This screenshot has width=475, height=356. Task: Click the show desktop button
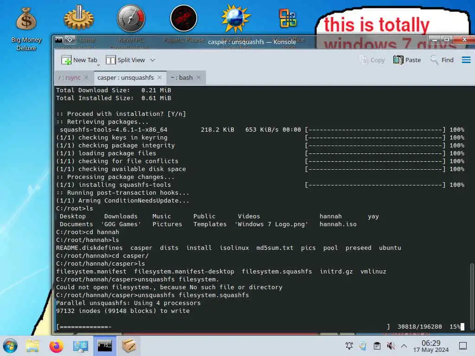coord(462,346)
